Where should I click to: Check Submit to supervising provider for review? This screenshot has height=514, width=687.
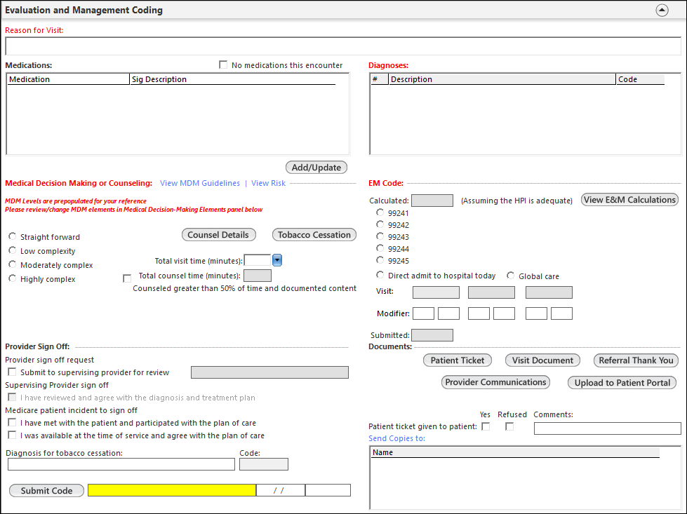pyautogui.click(x=12, y=372)
